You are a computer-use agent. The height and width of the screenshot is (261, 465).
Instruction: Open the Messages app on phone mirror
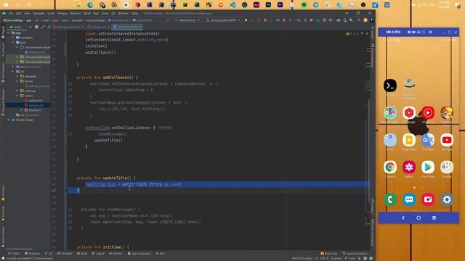409,200
